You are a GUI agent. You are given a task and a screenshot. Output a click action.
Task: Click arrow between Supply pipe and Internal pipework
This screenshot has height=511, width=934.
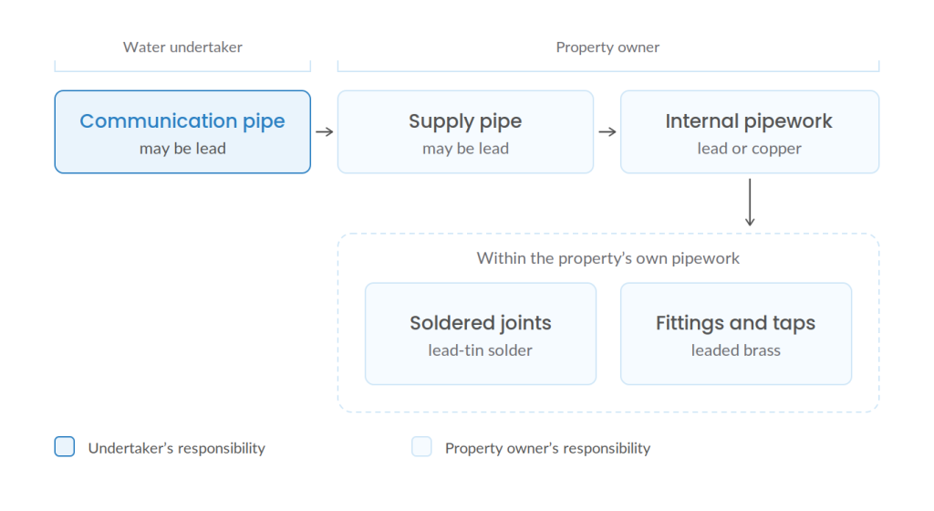(x=607, y=131)
